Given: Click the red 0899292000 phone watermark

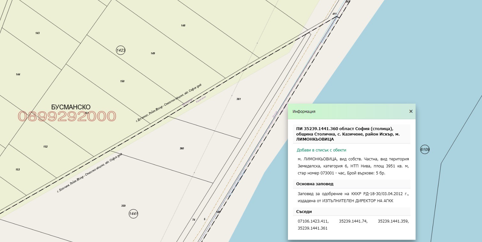Looking at the screenshot, I should (67, 117).
